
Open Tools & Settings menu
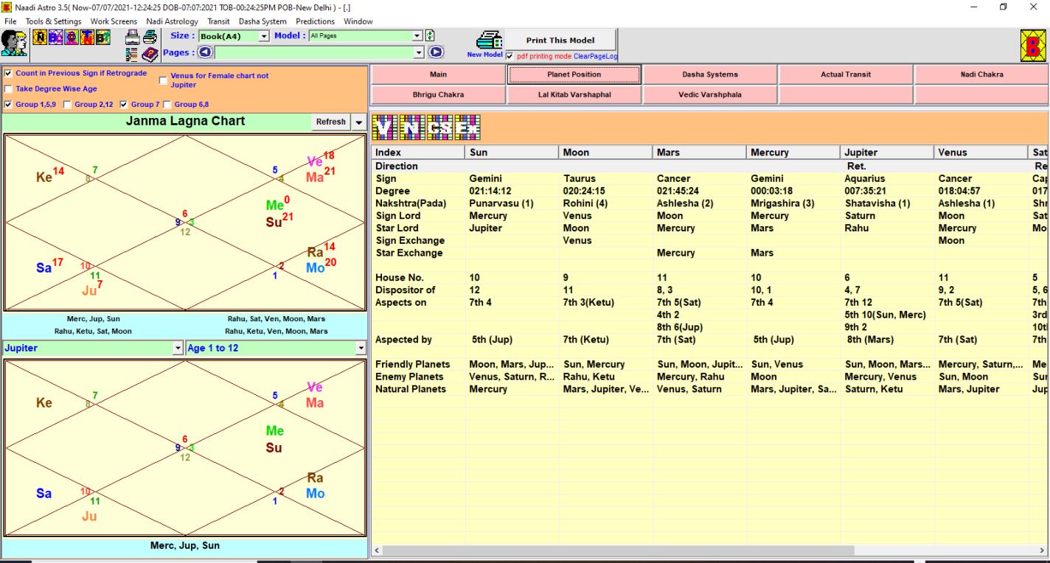(x=54, y=21)
